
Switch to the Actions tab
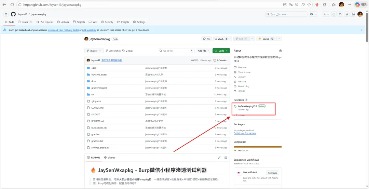(x=63, y=22)
